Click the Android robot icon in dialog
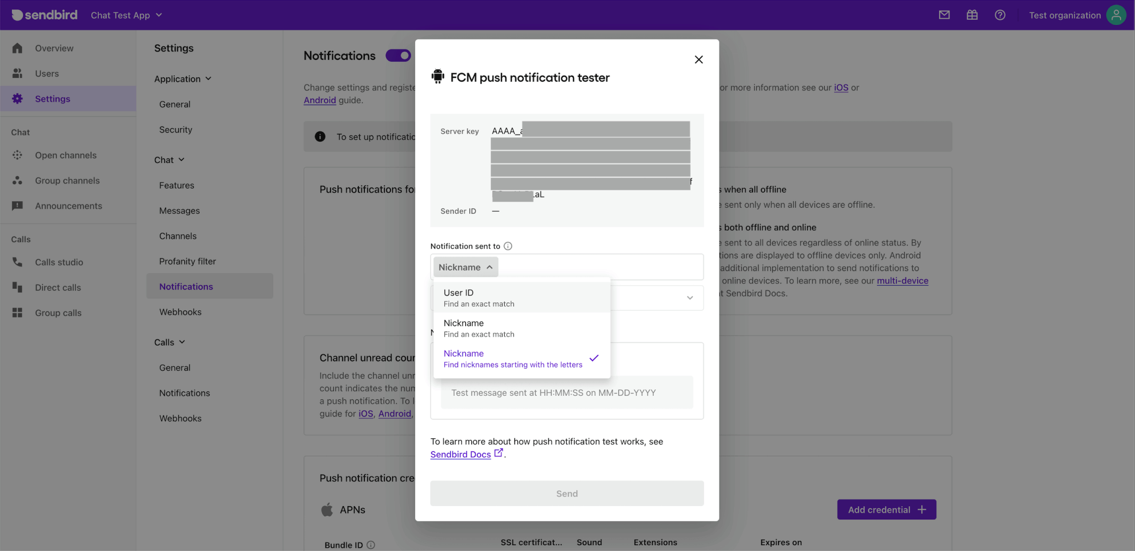Screen dimensions: 1135x551 coord(437,76)
